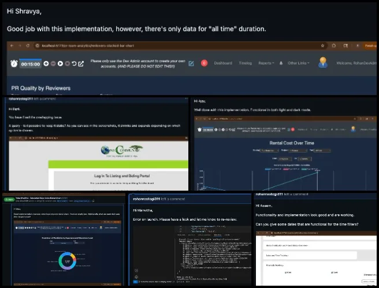Image resolution: width=379 pixels, height=288 pixels.
Task: Click the stopwatch timer icon
Action: coord(13,64)
